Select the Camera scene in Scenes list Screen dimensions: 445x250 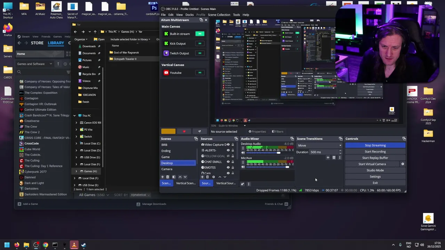pyautogui.click(x=178, y=169)
